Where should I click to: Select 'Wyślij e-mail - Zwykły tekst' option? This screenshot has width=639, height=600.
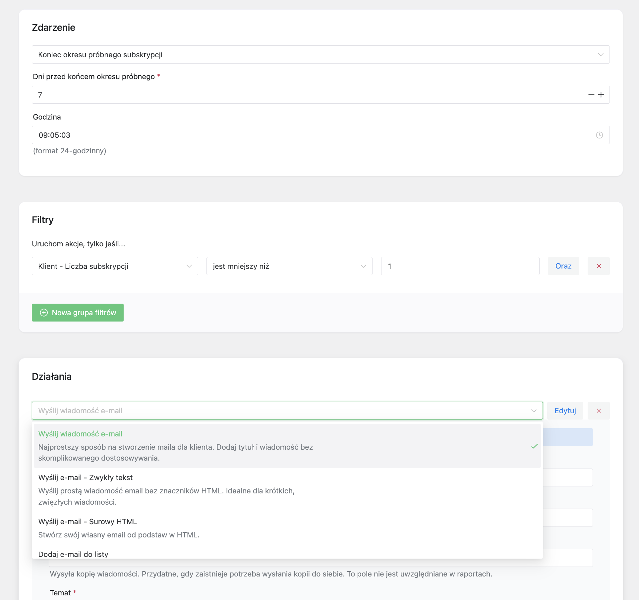pos(86,477)
